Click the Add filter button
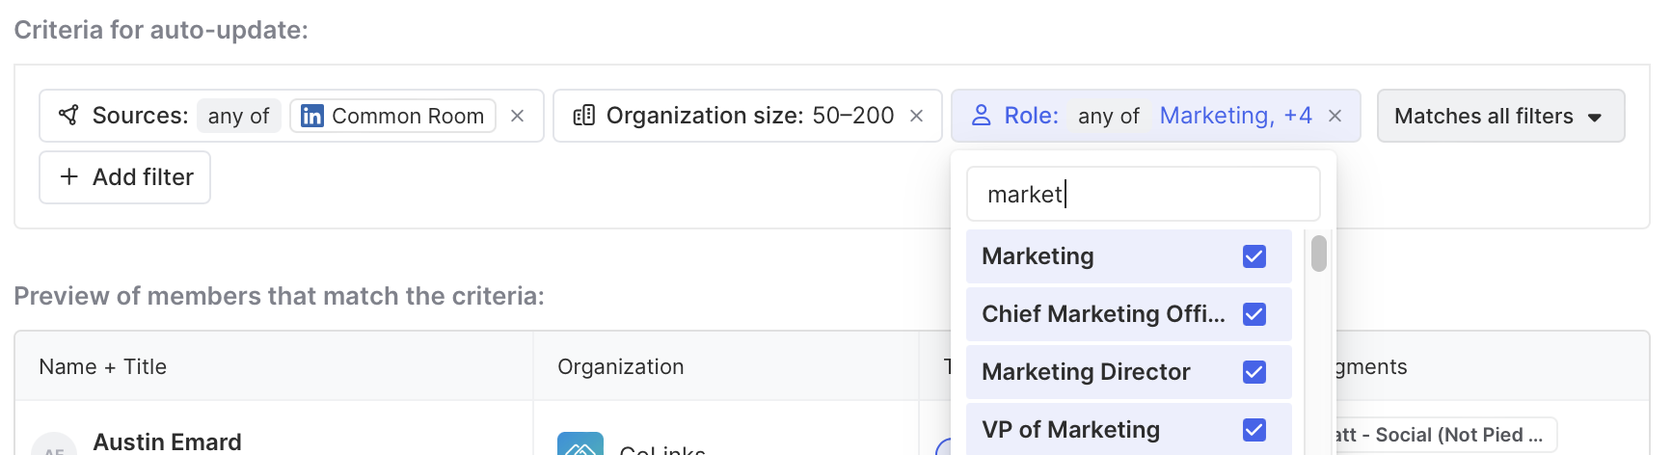Viewport: 1672px width, 455px height. [125, 177]
